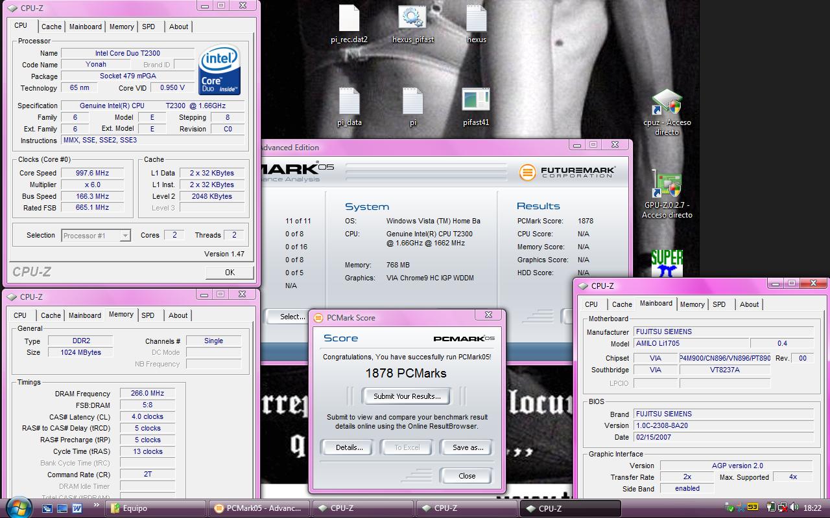The width and height of the screenshot is (830, 518).
Task: Click the volume icon in system tray
Action: point(794,508)
